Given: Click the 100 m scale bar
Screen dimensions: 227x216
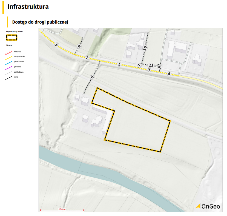Looking at the screenshot, I should pos(62,210).
